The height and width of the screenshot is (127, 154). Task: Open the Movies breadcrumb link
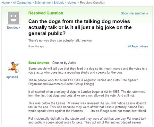(x=72, y=3)
